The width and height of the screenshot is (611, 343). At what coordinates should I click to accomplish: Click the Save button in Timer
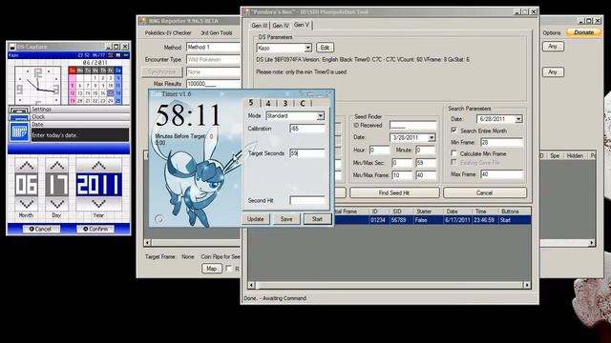pyautogui.click(x=286, y=219)
